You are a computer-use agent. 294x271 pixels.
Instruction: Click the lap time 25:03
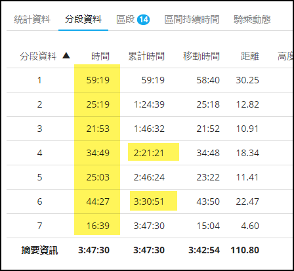coord(98,177)
